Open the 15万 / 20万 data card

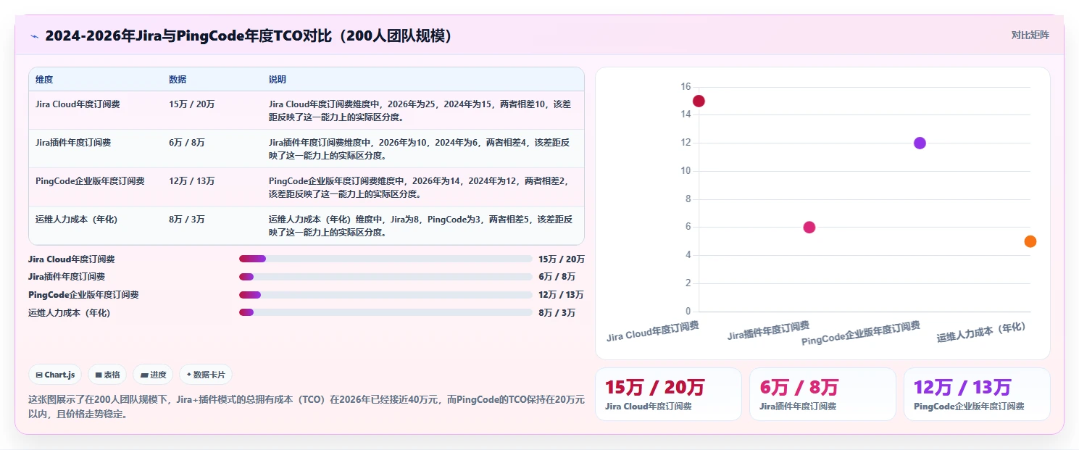click(x=668, y=394)
